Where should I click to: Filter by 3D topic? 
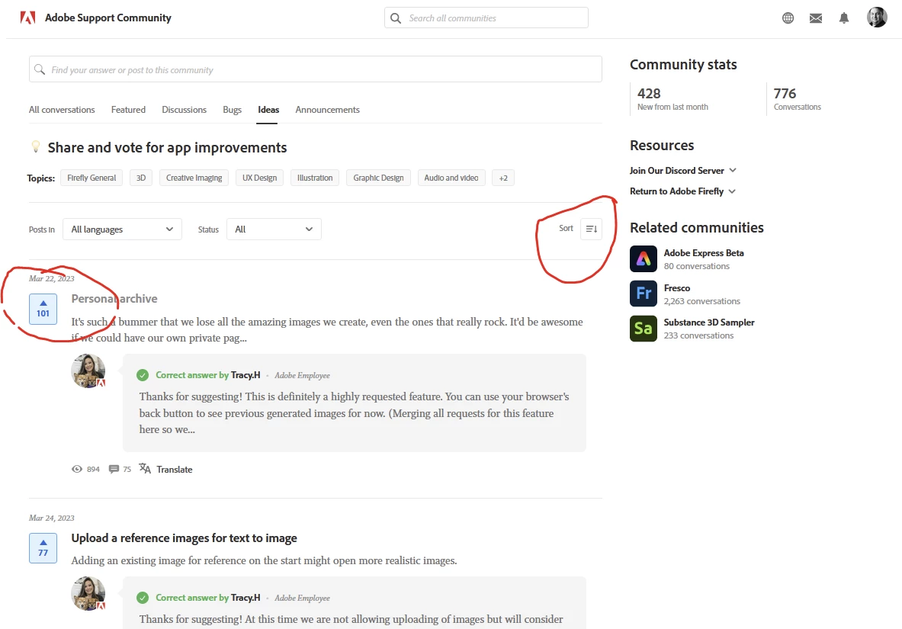point(141,178)
